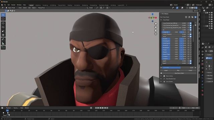Open the Global transform orientation dropdown
The width and height of the screenshot is (214, 120).
coord(91,8)
